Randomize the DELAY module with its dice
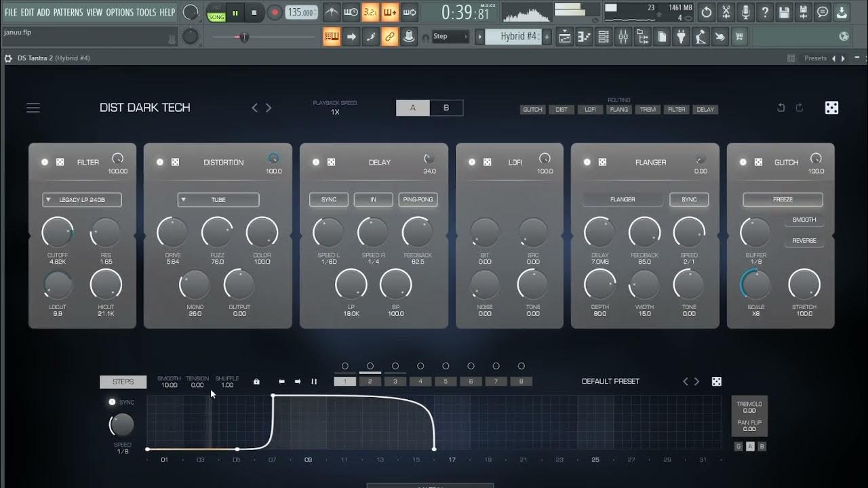The width and height of the screenshot is (868, 488). coord(331,162)
